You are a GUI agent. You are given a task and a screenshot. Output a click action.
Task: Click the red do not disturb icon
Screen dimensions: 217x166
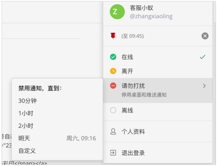pos(113,86)
